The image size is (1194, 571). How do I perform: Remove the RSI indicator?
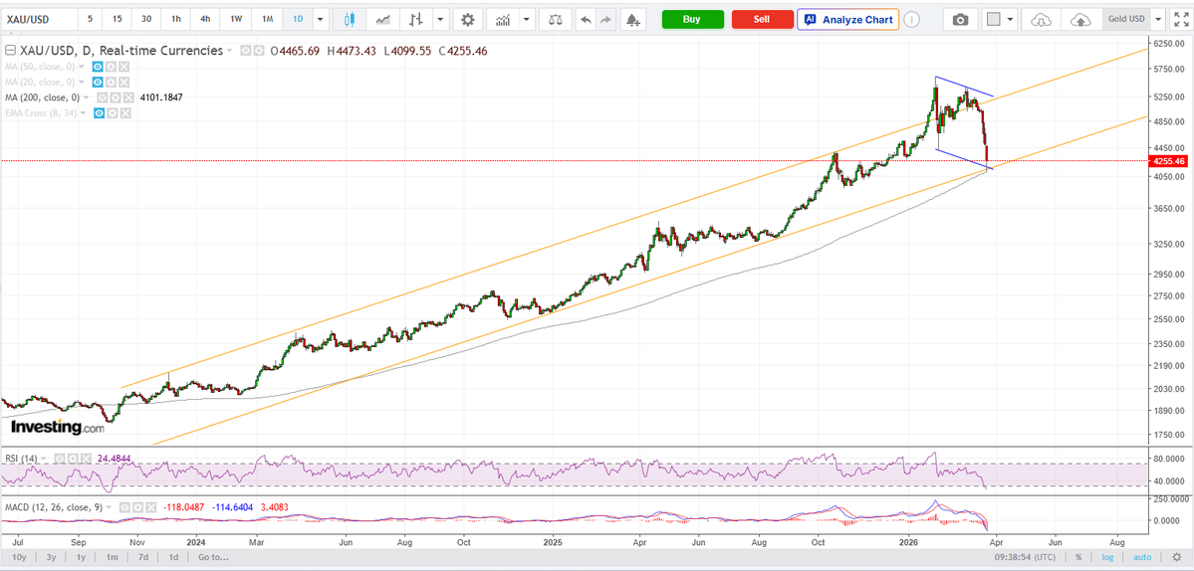point(87,459)
